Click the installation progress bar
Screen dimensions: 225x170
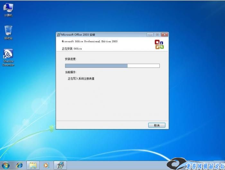pyautogui.click(x=112, y=66)
